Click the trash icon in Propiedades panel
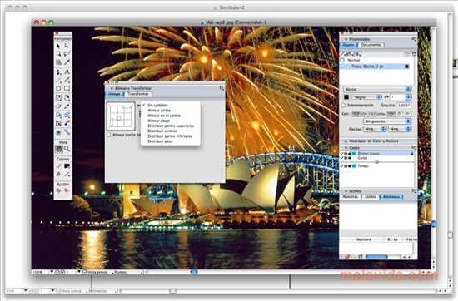Image resolution: width=458 pixels, height=301 pixels. click(x=414, y=54)
